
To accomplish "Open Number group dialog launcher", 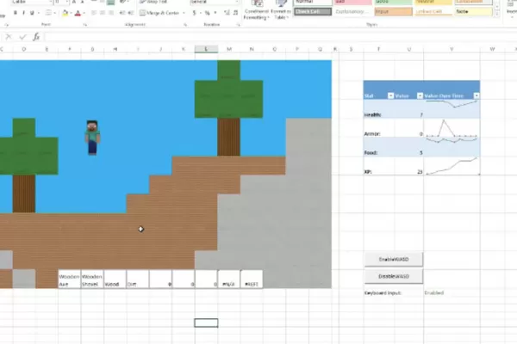I will [238, 25].
